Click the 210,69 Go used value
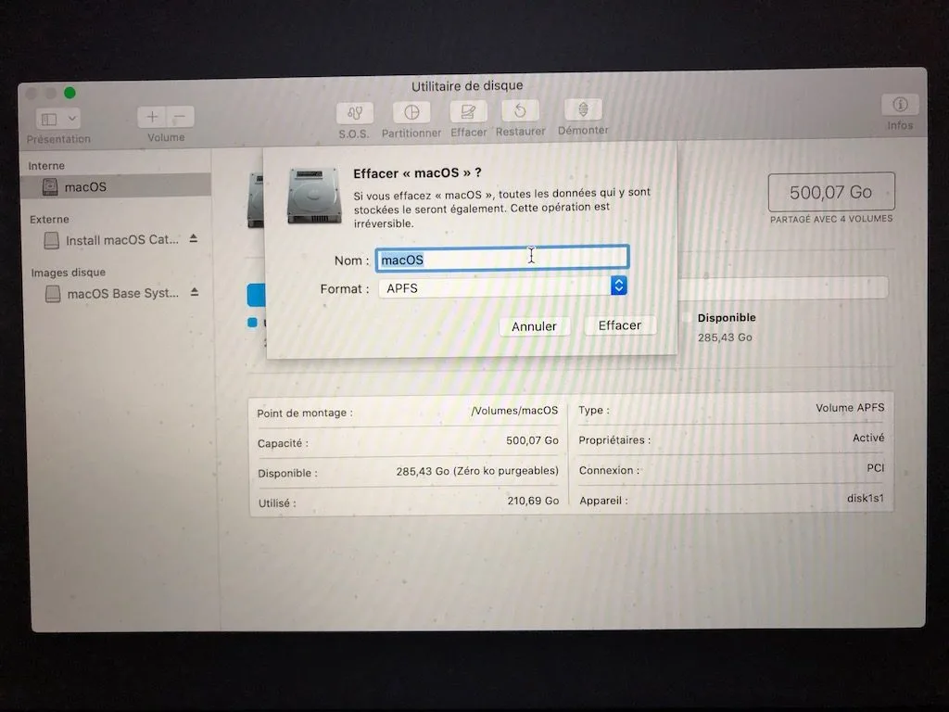Viewport: 949px width, 712px height. pos(533,501)
